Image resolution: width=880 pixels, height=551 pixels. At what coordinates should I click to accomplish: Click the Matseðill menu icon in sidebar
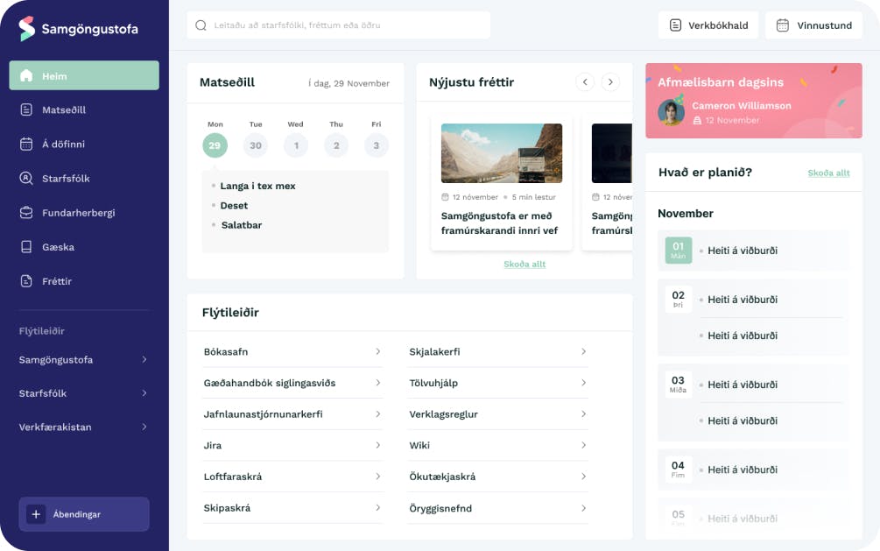[x=26, y=109]
